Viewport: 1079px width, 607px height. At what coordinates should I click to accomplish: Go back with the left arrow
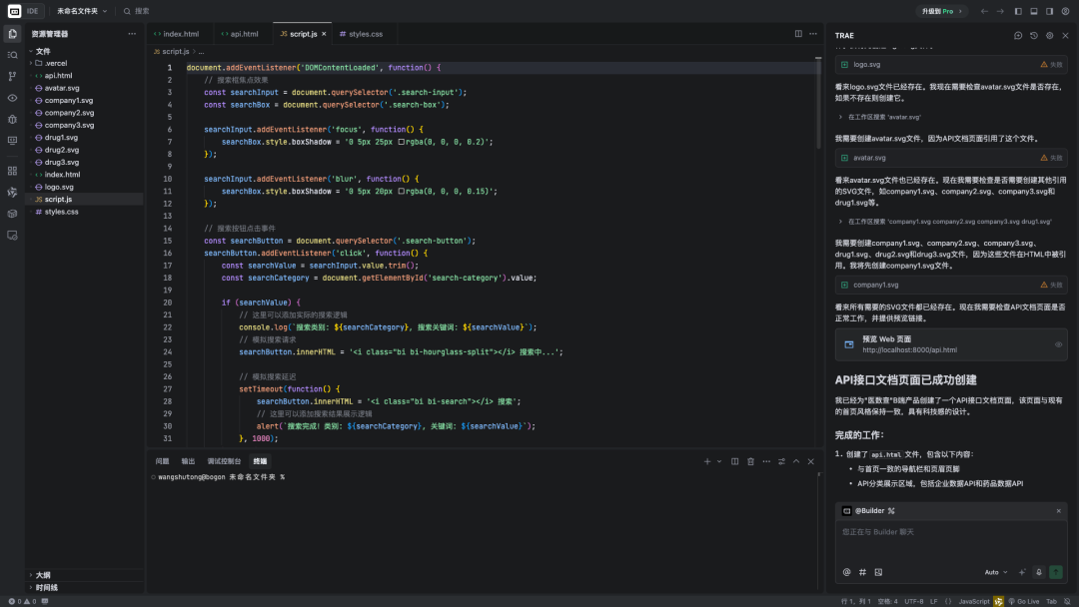(984, 11)
